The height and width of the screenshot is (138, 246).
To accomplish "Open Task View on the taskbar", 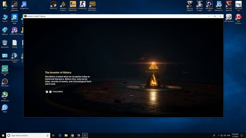I will point(53,135).
